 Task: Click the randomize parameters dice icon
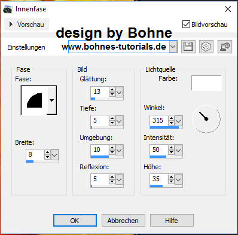[x=206, y=47]
